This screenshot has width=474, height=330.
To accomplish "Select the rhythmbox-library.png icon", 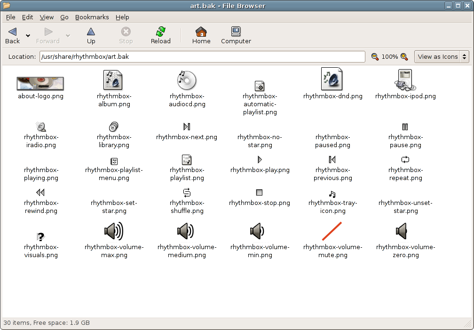I will (113, 126).
